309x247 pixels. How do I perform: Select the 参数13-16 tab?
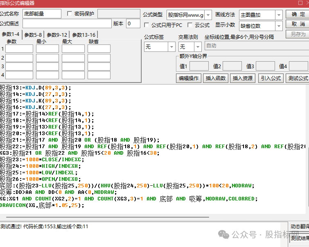click(x=84, y=35)
